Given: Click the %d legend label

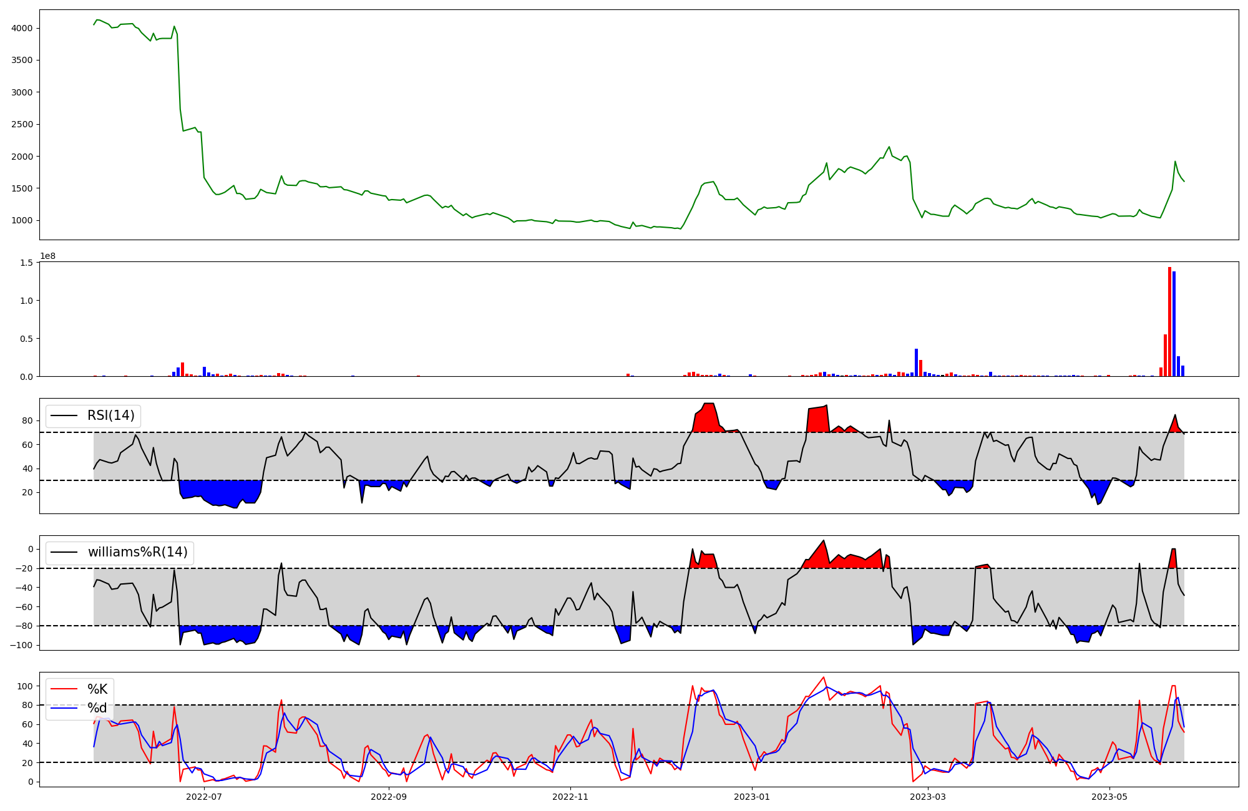Looking at the screenshot, I should click(x=97, y=708).
